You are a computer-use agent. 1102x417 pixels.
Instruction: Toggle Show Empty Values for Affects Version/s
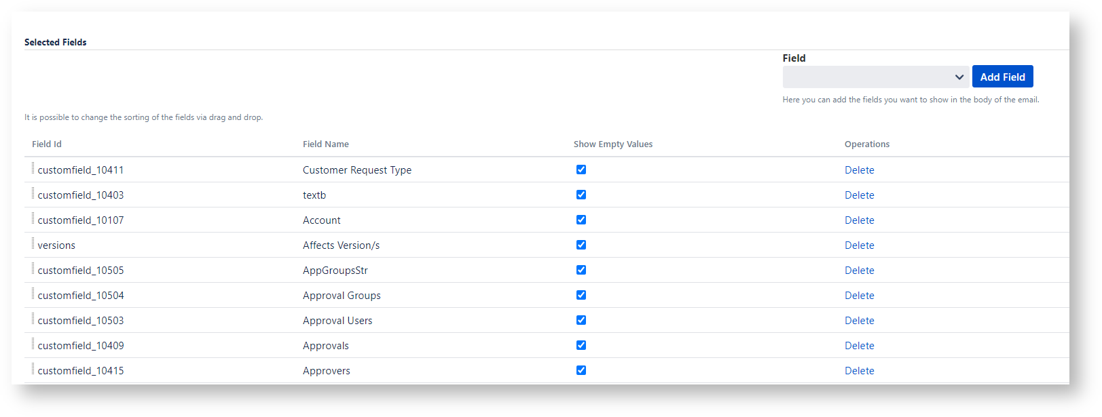(x=581, y=245)
